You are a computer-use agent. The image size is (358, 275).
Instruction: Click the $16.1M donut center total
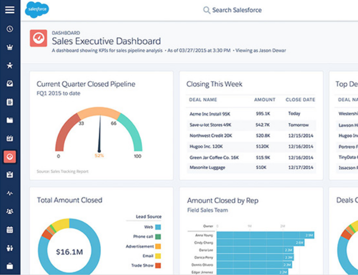coord(69,252)
